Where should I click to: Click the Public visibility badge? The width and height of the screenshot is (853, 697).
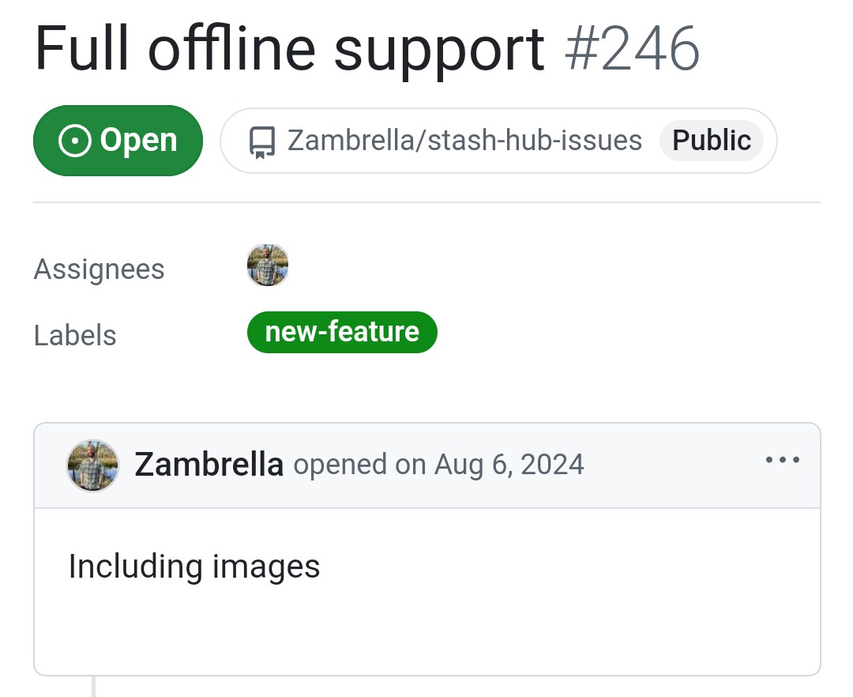[x=712, y=141]
